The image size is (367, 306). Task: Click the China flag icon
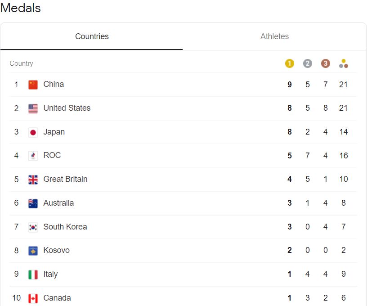(x=33, y=85)
